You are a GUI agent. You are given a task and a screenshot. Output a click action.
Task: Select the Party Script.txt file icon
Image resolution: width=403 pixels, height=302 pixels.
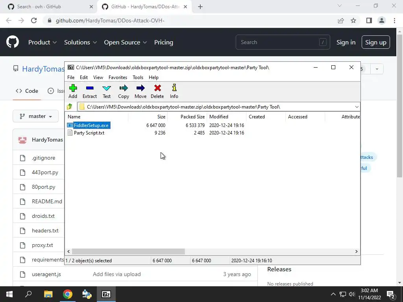(x=70, y=133)
